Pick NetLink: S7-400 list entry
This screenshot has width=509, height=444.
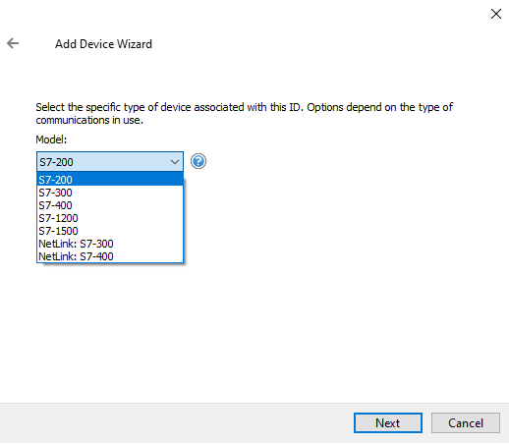tap(110, 256)
